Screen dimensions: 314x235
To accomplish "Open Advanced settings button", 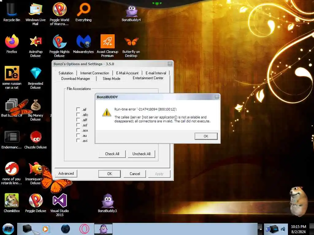I will [66, 173].
